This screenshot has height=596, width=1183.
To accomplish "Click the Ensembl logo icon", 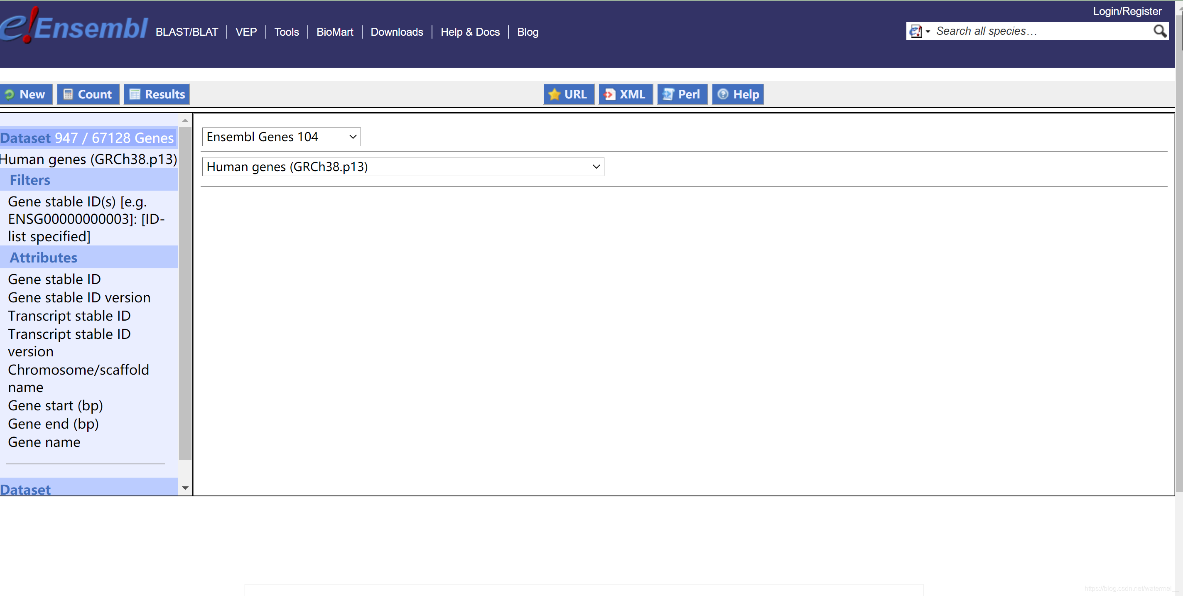I will coord(74,27).
